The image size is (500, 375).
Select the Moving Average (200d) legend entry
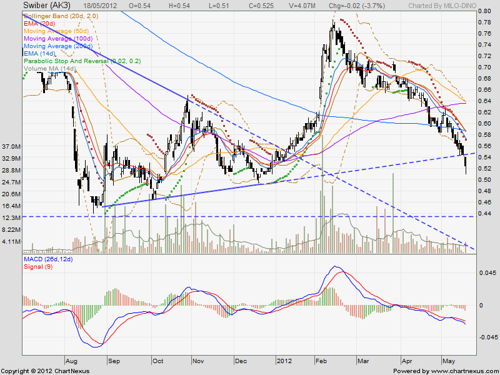pos(58,46)
